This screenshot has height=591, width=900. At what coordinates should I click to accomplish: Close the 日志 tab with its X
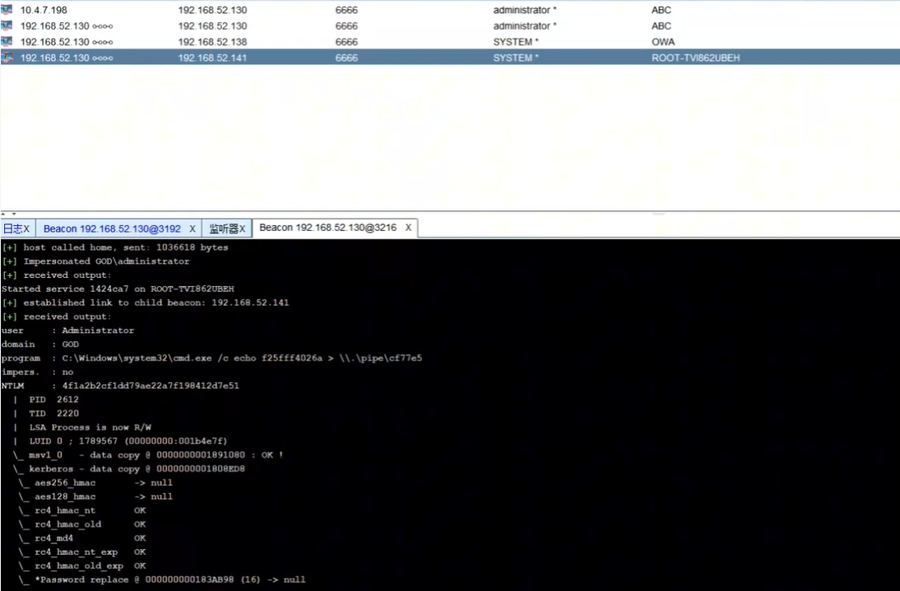click(26, 229)
